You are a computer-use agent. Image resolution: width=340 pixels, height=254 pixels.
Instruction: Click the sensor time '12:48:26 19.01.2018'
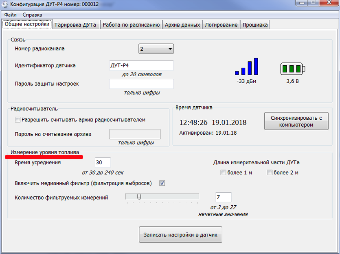coord(213,123)
